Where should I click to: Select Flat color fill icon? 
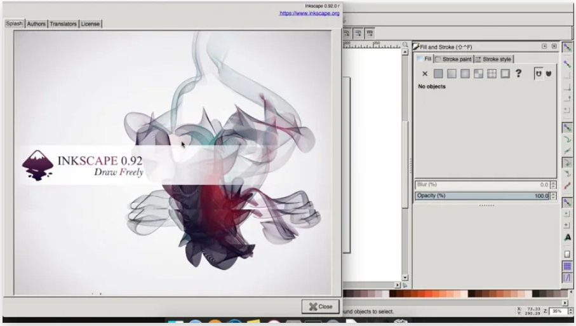point(438,74)
